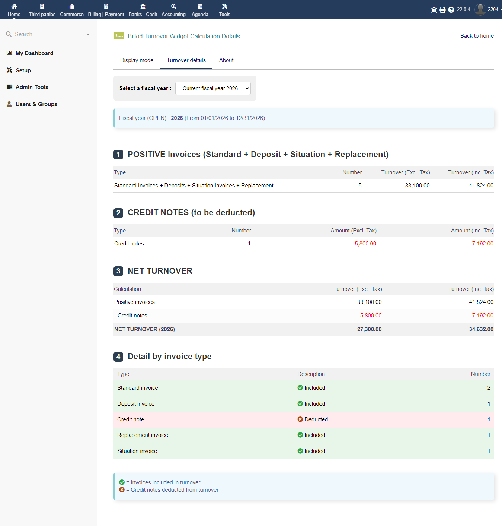Open Users & Groups in sidebar

[36, 104]
